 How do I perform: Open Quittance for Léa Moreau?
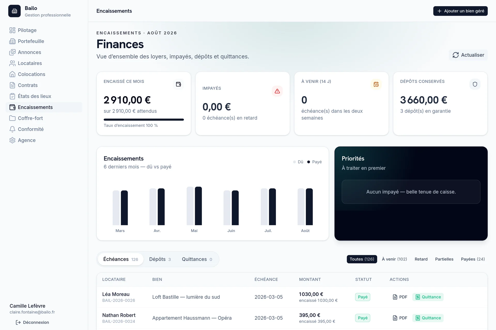pos(428,297)
